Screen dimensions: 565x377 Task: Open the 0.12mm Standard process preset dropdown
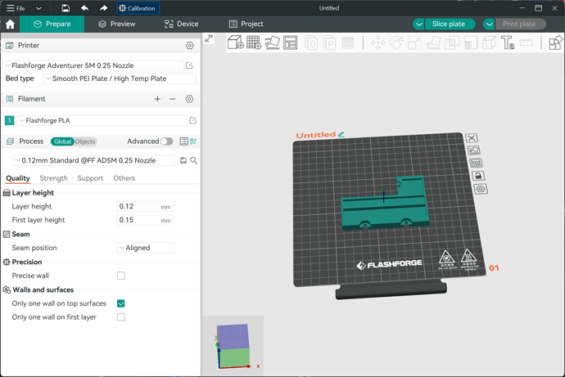[x=93, y=160]
